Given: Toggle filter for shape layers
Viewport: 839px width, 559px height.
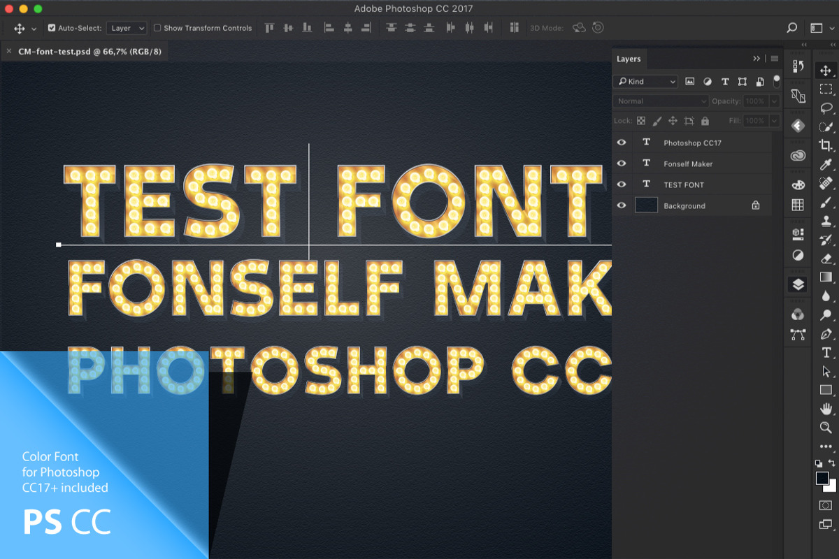Looking at the screenshot, I should [x=742, y=82].
